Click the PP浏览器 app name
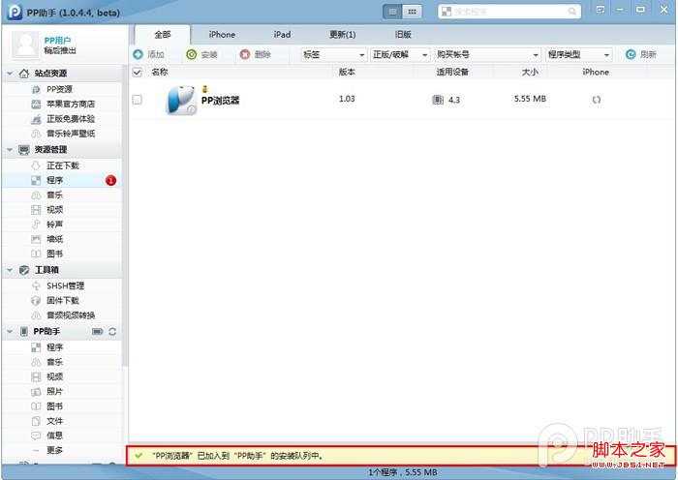The height and width of the screenshot is (480, 678). coord(220,101)
